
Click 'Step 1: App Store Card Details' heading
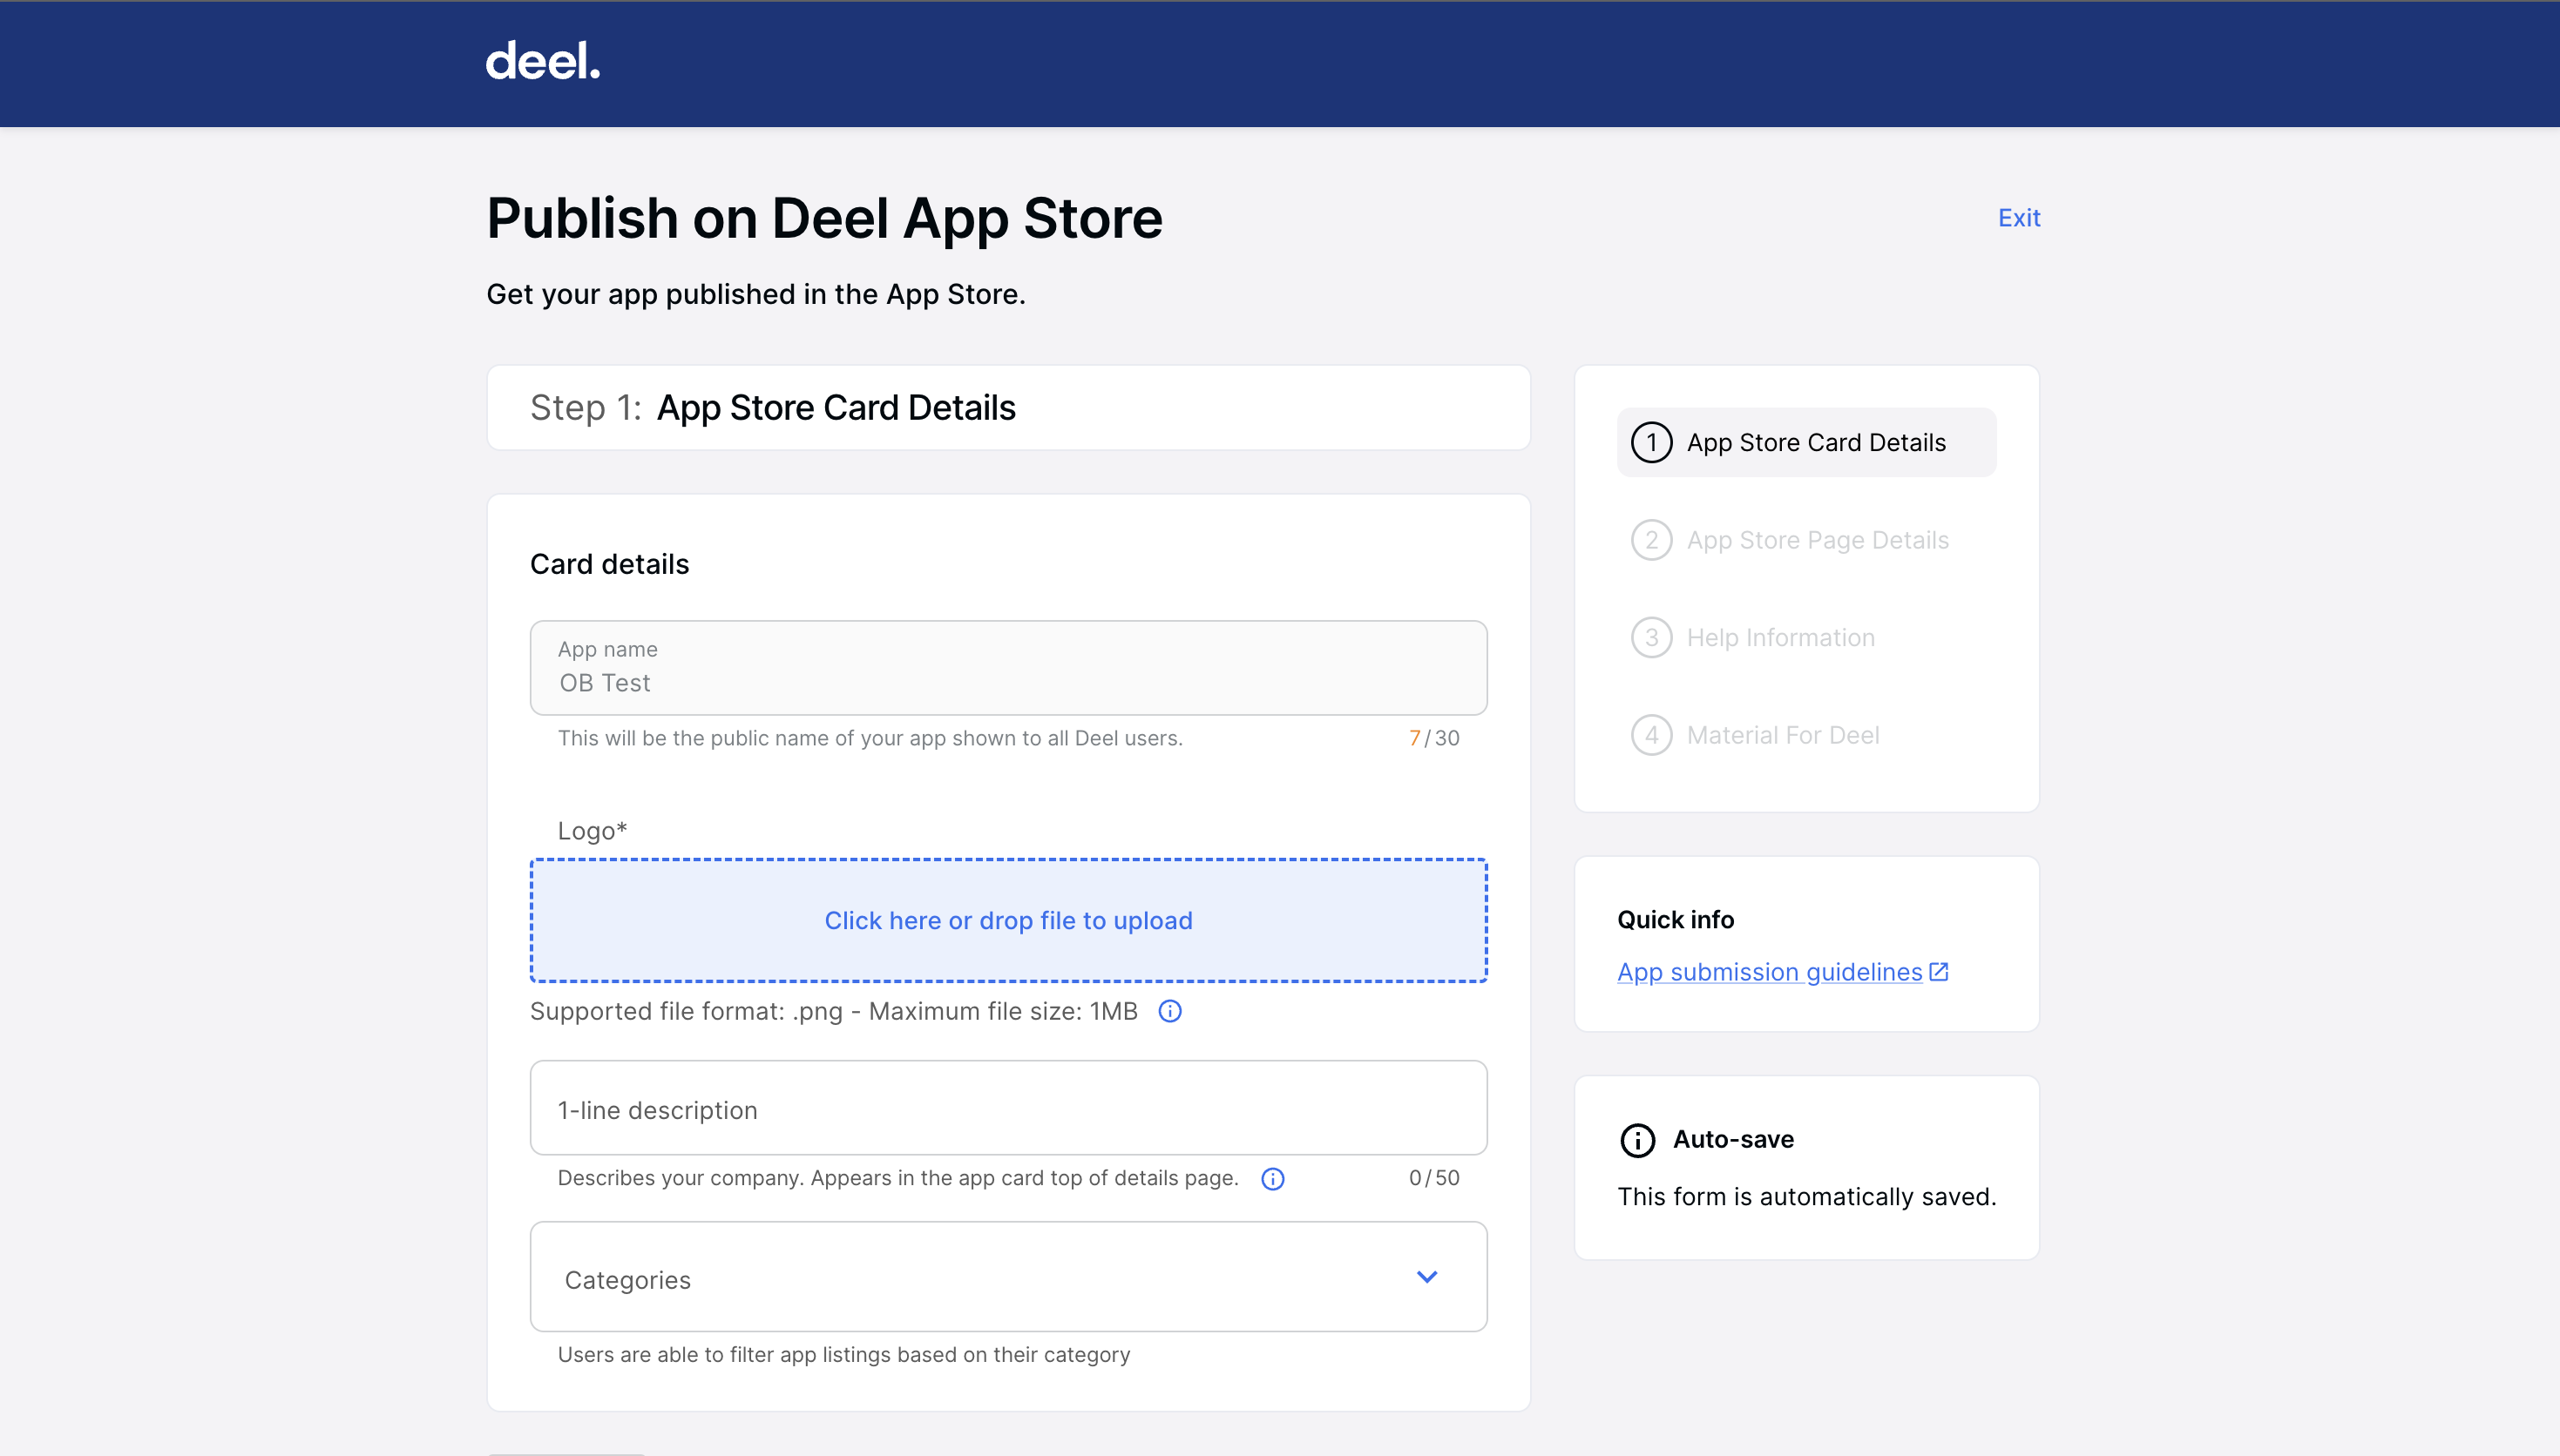[772, 408]
